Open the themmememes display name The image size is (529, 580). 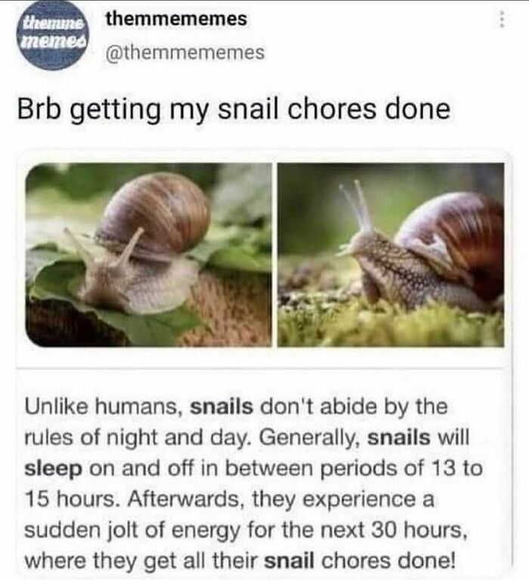click(176, 18)
